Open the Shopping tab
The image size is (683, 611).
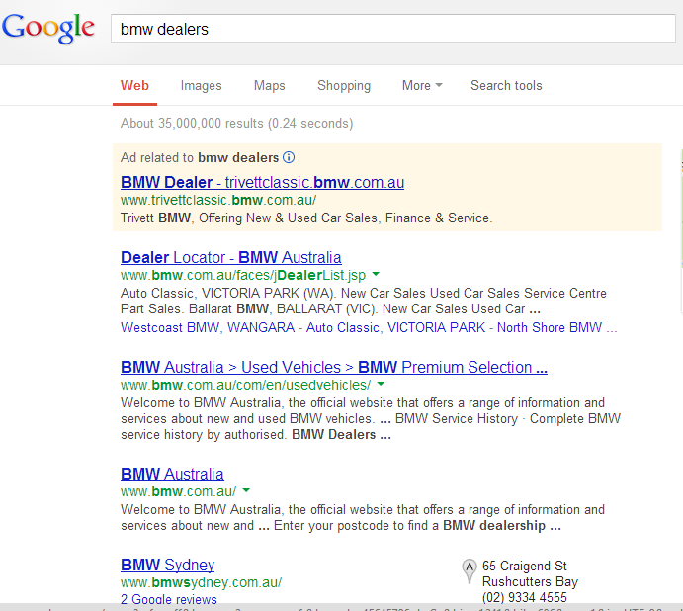point(344,85)
